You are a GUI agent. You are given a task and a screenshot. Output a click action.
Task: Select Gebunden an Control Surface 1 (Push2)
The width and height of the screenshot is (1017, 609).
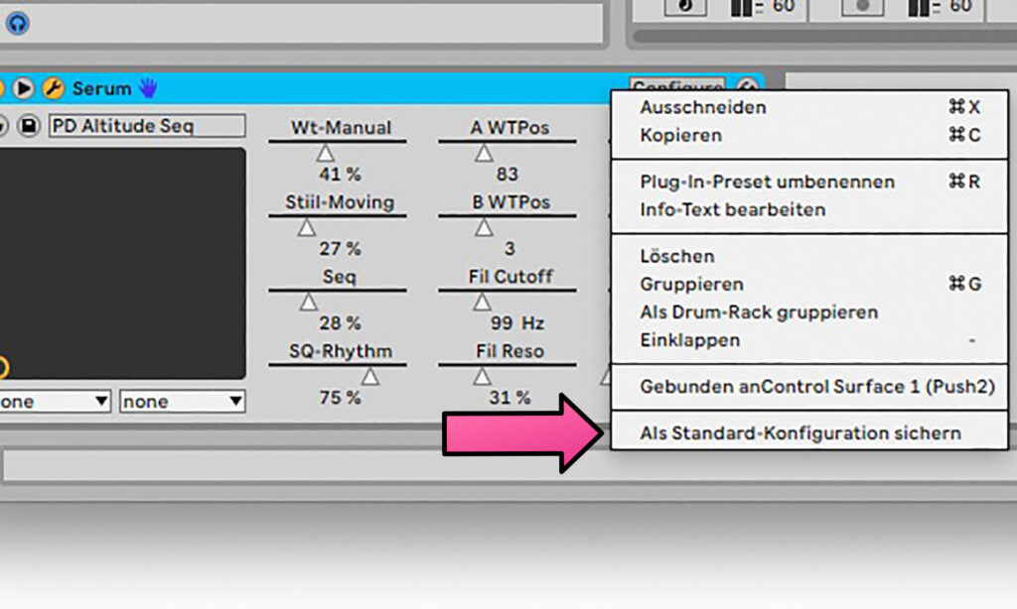point(809,387)
